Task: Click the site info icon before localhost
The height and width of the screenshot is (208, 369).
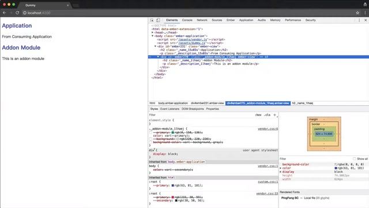Action: pyautogui.click(x=24, y=13)
